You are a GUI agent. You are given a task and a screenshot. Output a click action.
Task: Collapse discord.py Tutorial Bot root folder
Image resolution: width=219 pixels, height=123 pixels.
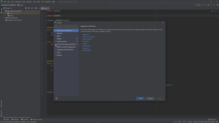tap(4, 11)
